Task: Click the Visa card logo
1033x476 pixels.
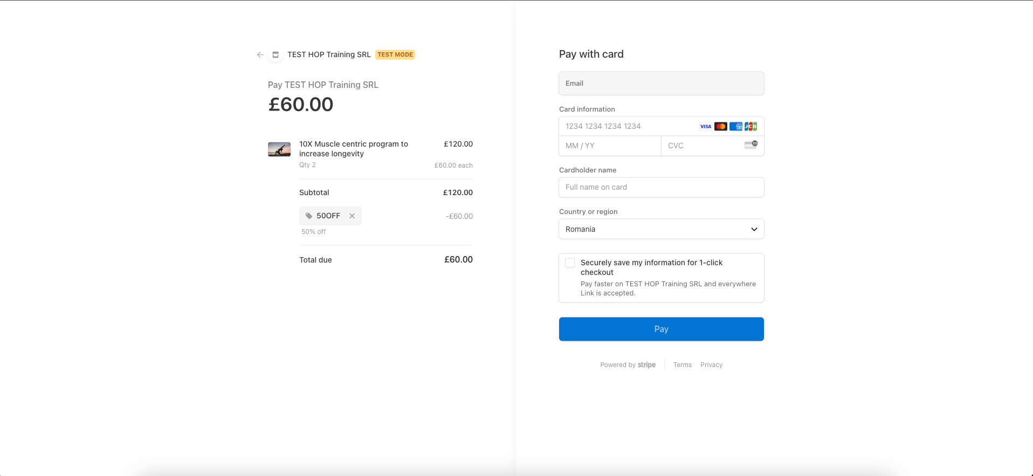Action: [x=705, y=127]
